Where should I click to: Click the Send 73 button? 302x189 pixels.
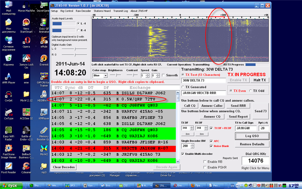pos(260,111)
